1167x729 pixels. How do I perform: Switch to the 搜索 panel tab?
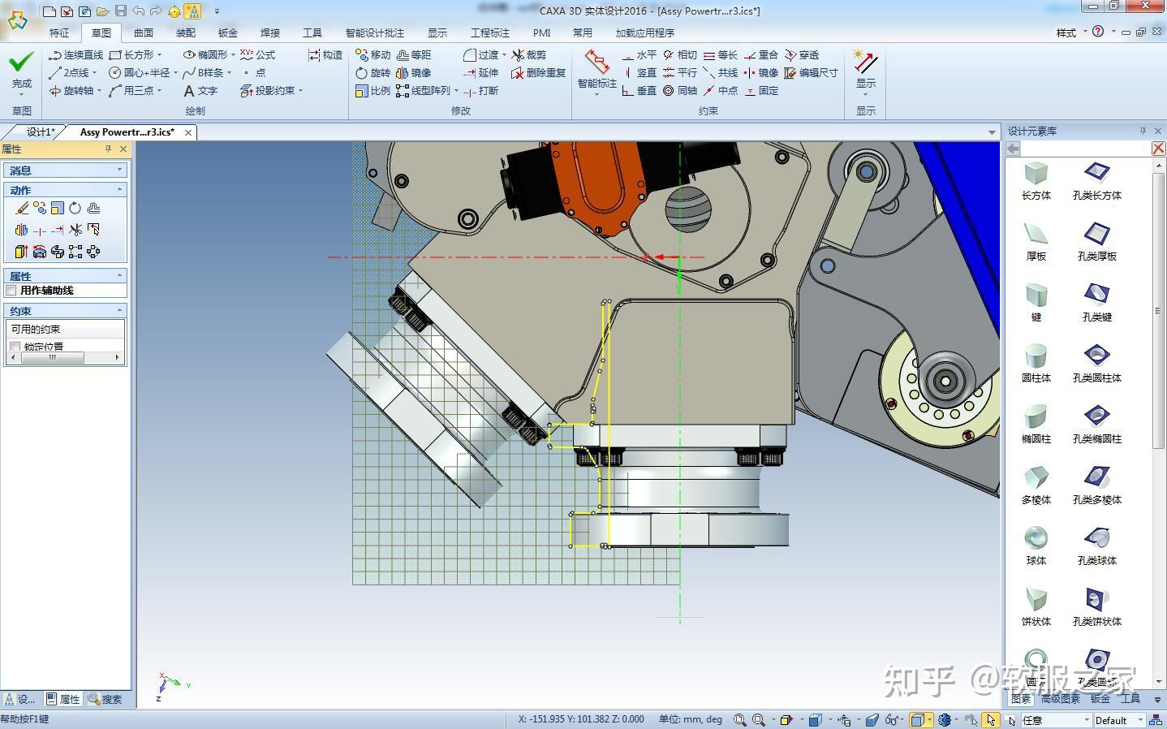pyautogui.click(x=106, y=699)
